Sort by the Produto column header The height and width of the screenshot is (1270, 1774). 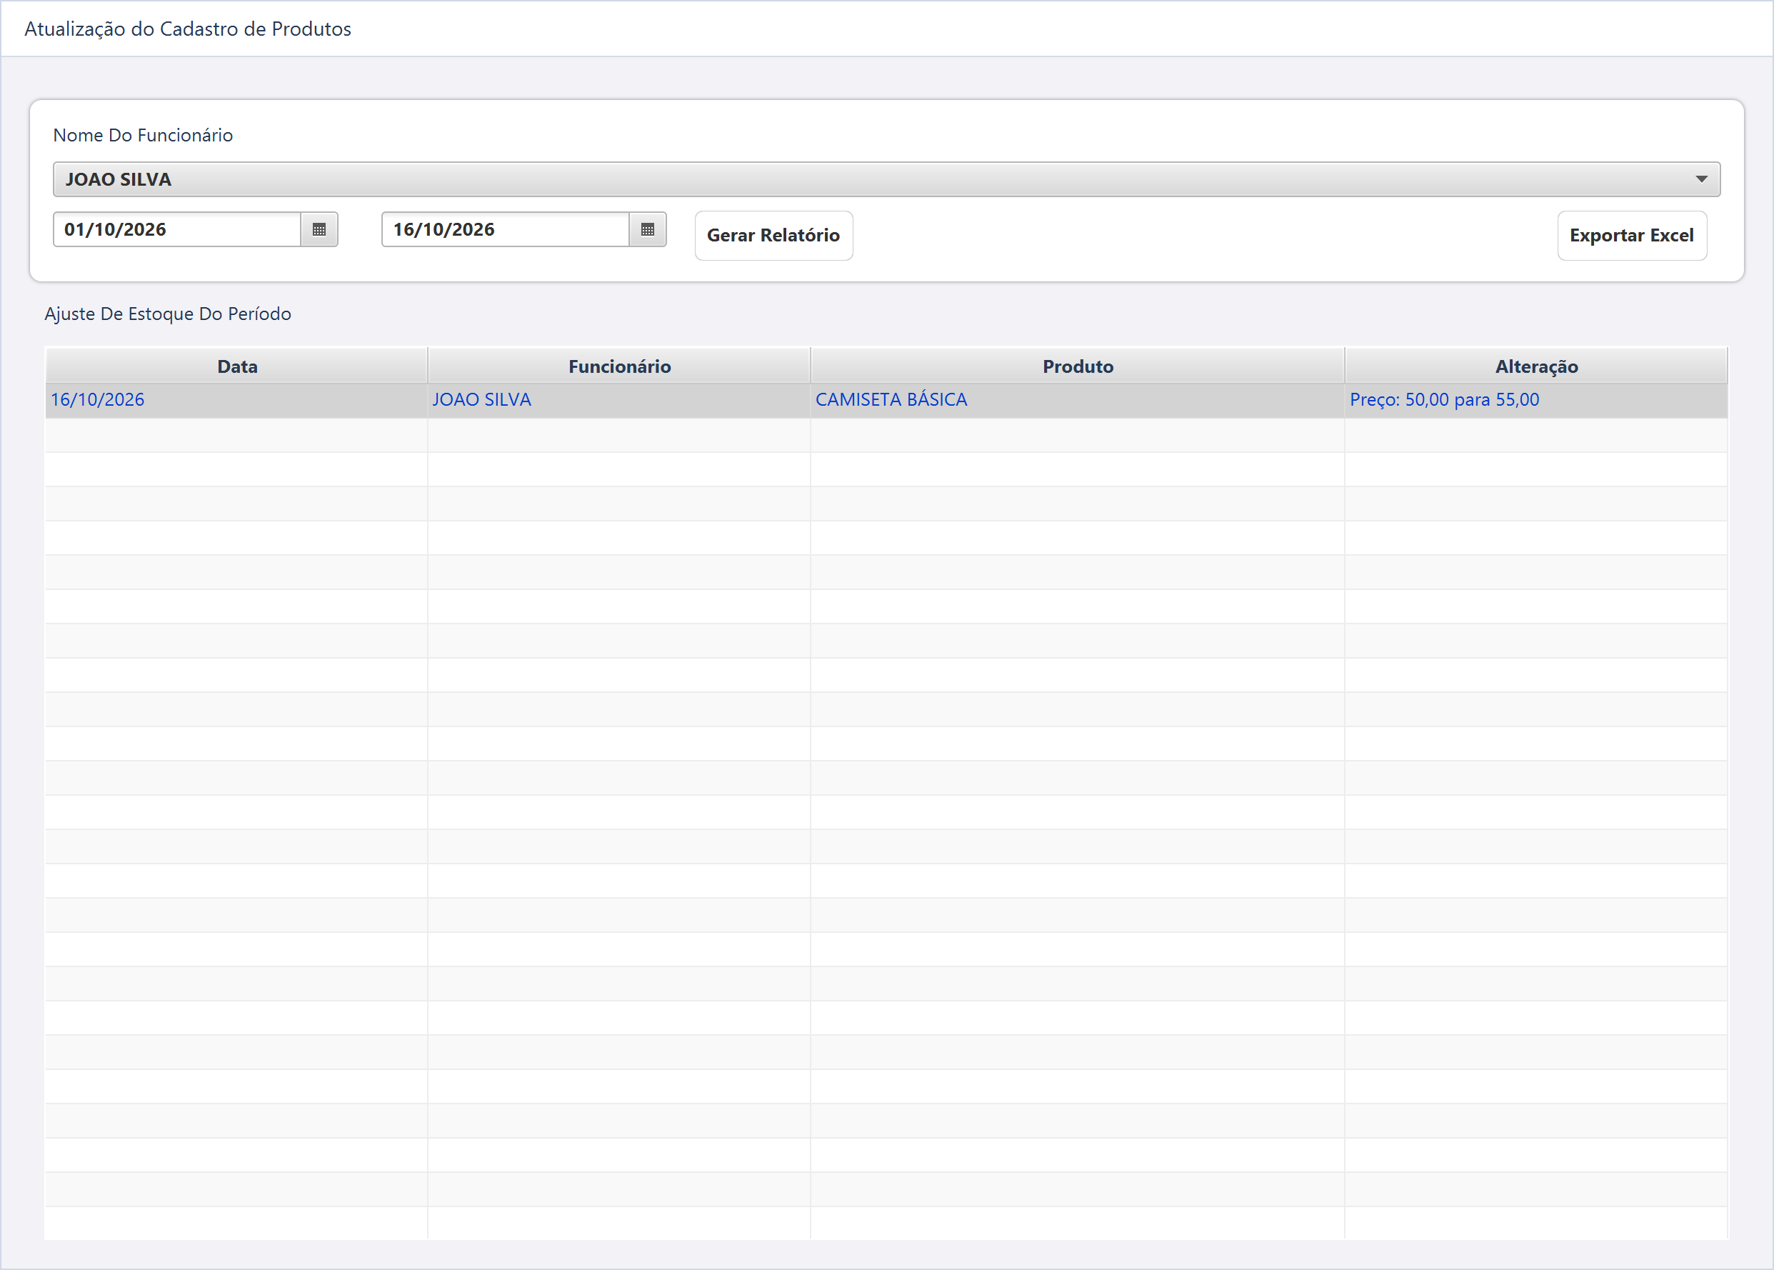tap(1078, 366)
